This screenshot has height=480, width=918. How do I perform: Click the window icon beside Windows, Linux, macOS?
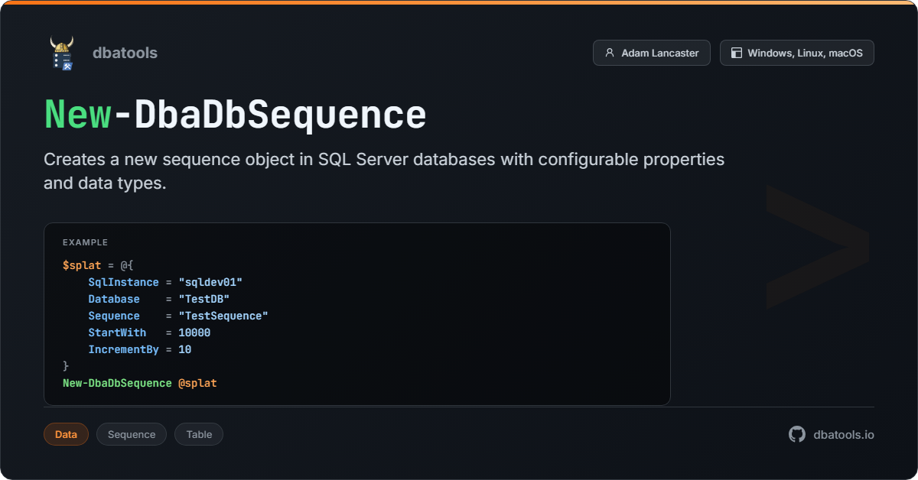click(737, 53)
